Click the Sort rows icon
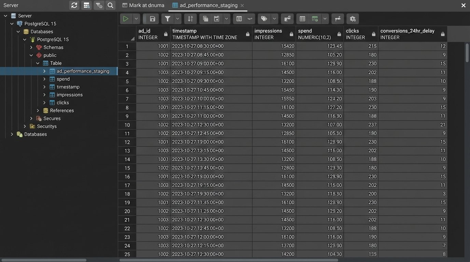This screenshot has width=470, height=262. click(x=190, y=19)
